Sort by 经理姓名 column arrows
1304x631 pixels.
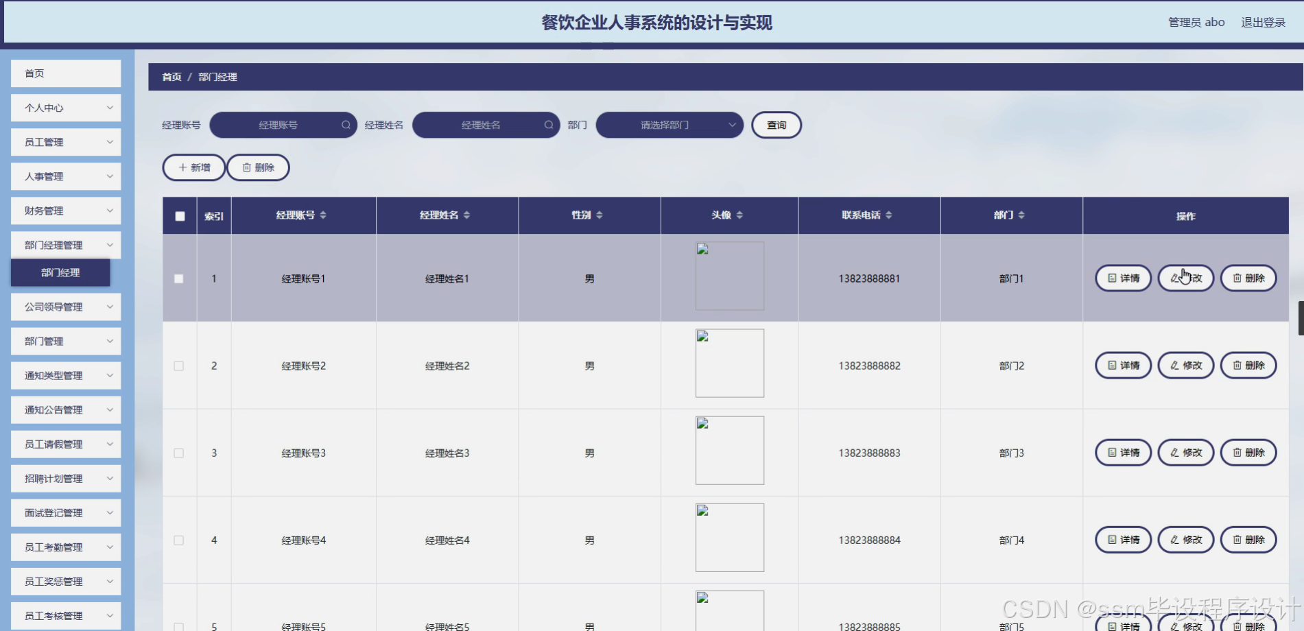466,215
